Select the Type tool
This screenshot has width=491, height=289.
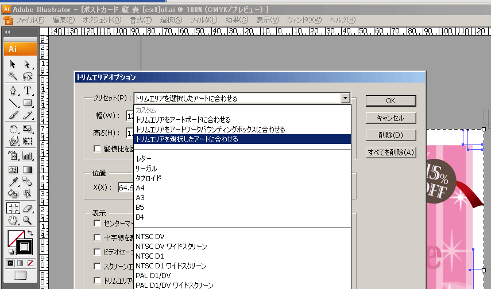tap(28, 91)
